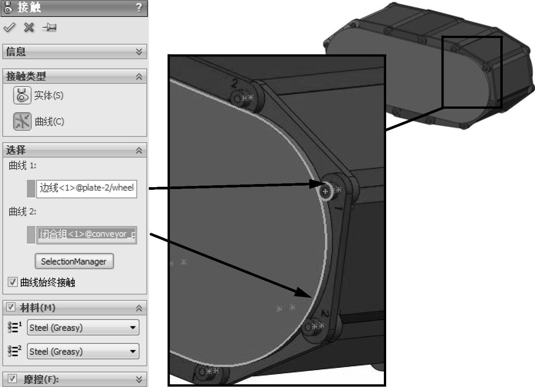The height and width of the screenshot is (387, 535).
Task: Click the material 1 list icon
Action: (15, 327)
